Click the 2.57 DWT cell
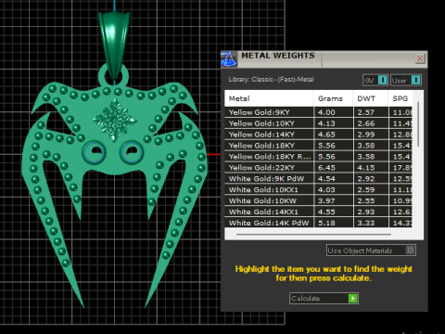This screenshot has width=445, height=334. pyautogui.click(x=371, y=112)
